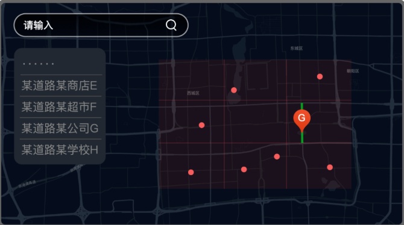Select the bottom-center red map dot
The width and height of the screenshot is (404, 225).
pos(244,170)
